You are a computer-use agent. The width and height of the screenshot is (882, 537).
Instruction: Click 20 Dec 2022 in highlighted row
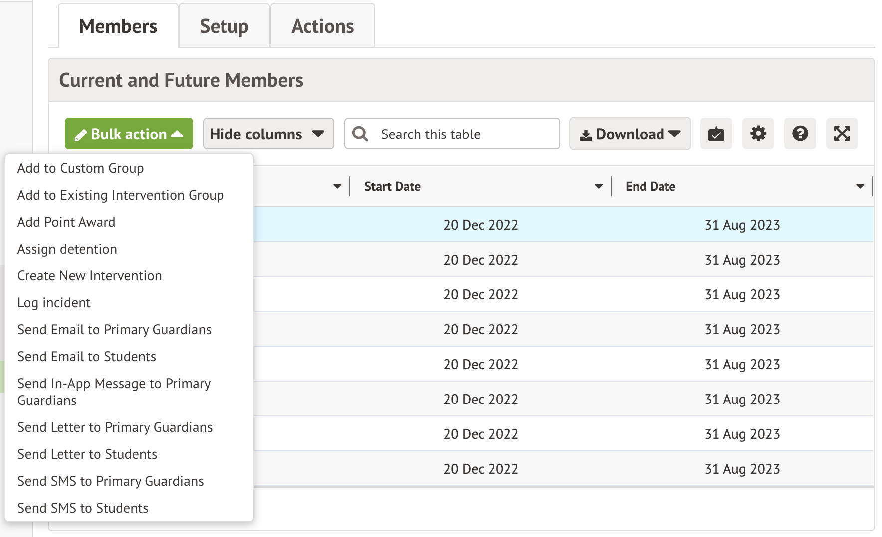point(481,225)
